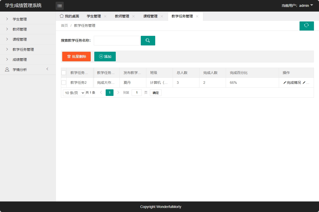This screenshot has width=319, height=212.
Task: Click the search magnifier icon
Action: point(148,40)
